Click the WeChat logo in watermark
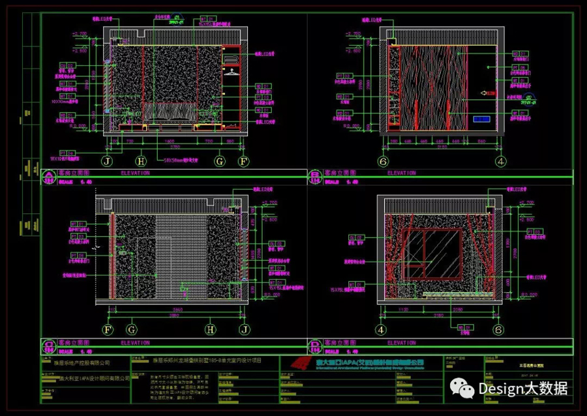 (465, 389)
